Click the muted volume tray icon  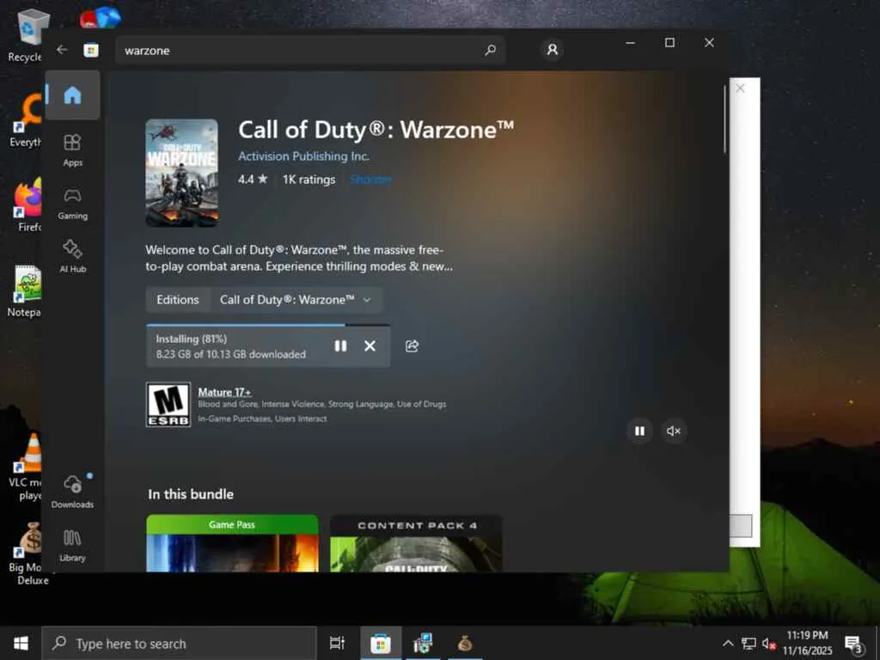769,643
